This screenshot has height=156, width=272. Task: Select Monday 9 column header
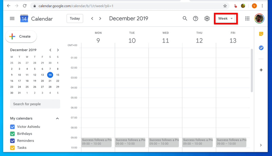click(98, 38)
